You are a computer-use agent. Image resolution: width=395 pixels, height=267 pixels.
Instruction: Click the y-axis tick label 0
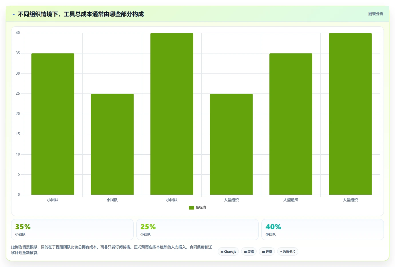pos(19,195)
